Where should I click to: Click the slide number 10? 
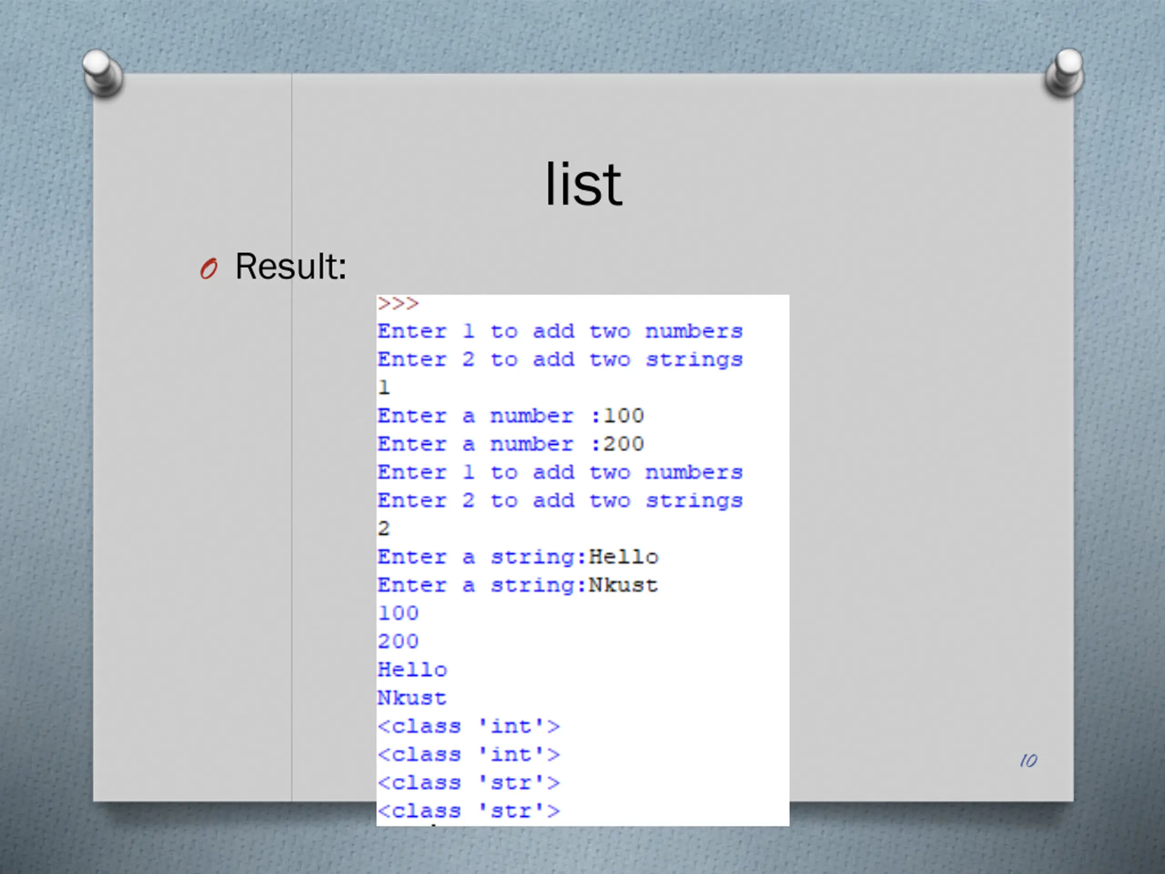click(x=1028, y=760)
